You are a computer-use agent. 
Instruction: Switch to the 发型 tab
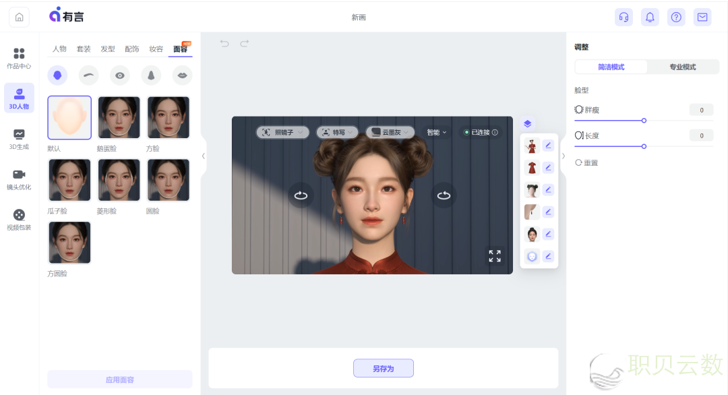point(108,48)
